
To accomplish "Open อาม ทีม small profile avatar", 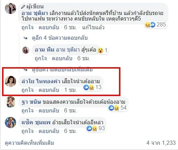I will (x=26, y=50).
